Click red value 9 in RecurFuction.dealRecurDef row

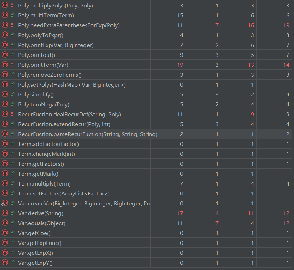pos(252,115)
